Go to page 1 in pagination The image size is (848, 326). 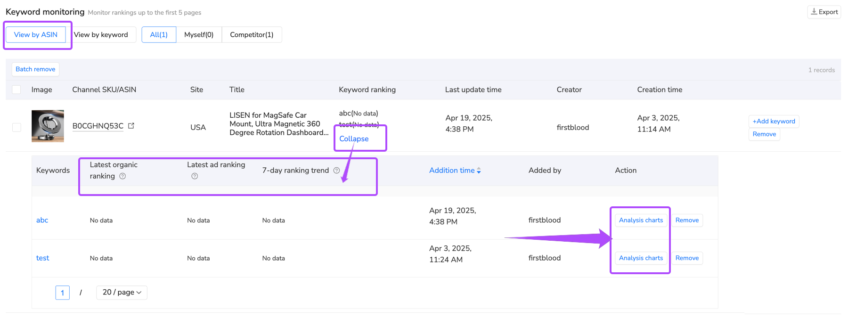click(63, 293)
